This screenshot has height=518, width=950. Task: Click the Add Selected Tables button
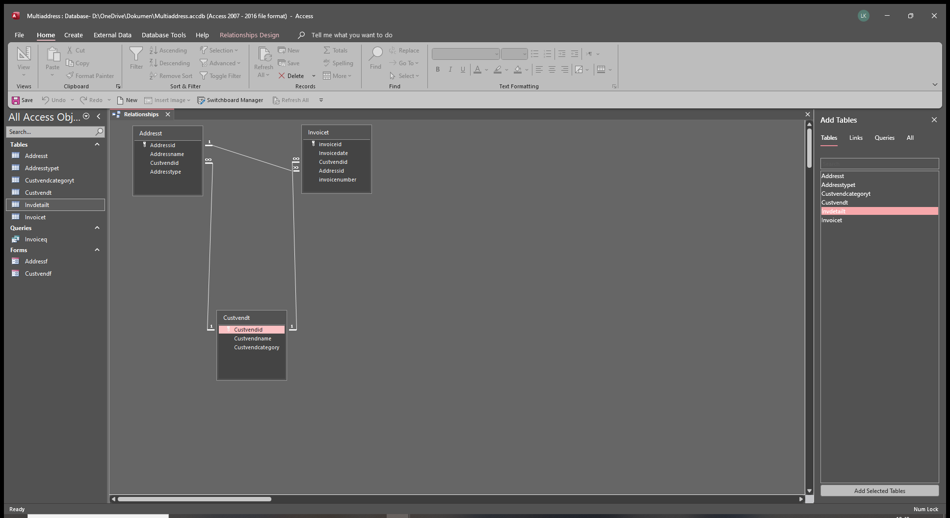[879, 491]
